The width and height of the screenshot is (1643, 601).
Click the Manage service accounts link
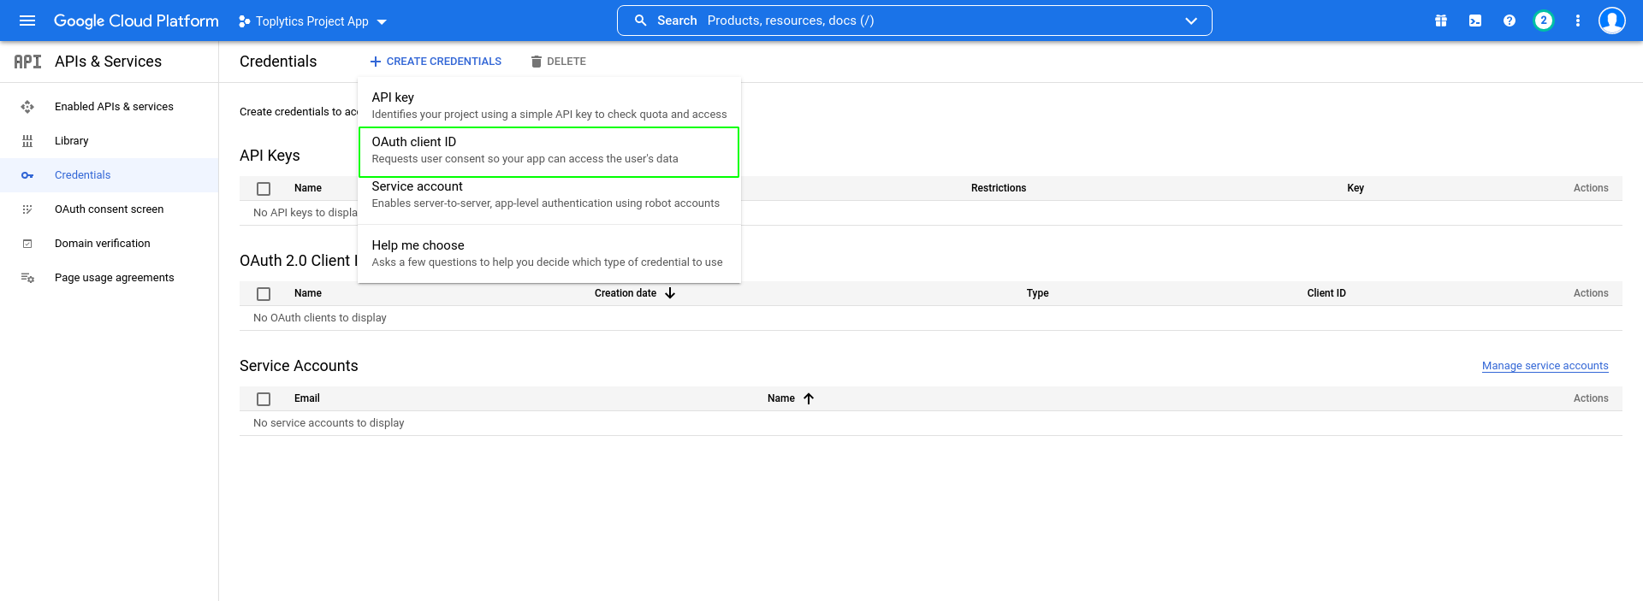click(1545, 366)
